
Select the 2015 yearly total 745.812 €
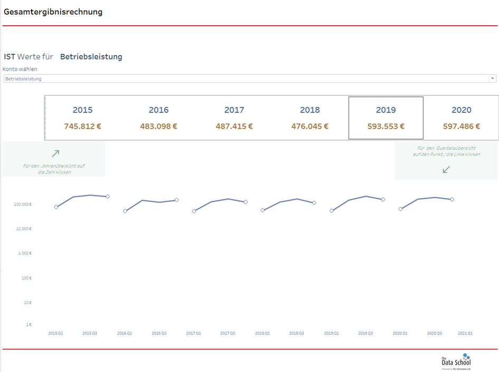[82, 126]
